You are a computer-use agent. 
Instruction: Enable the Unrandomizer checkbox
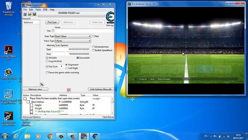click(x=93, y=47)
